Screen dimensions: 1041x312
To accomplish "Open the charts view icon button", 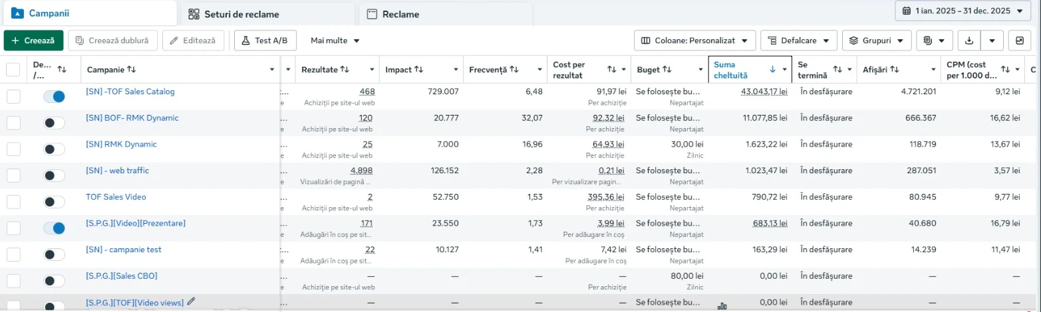I will [x=1020, y=40].
